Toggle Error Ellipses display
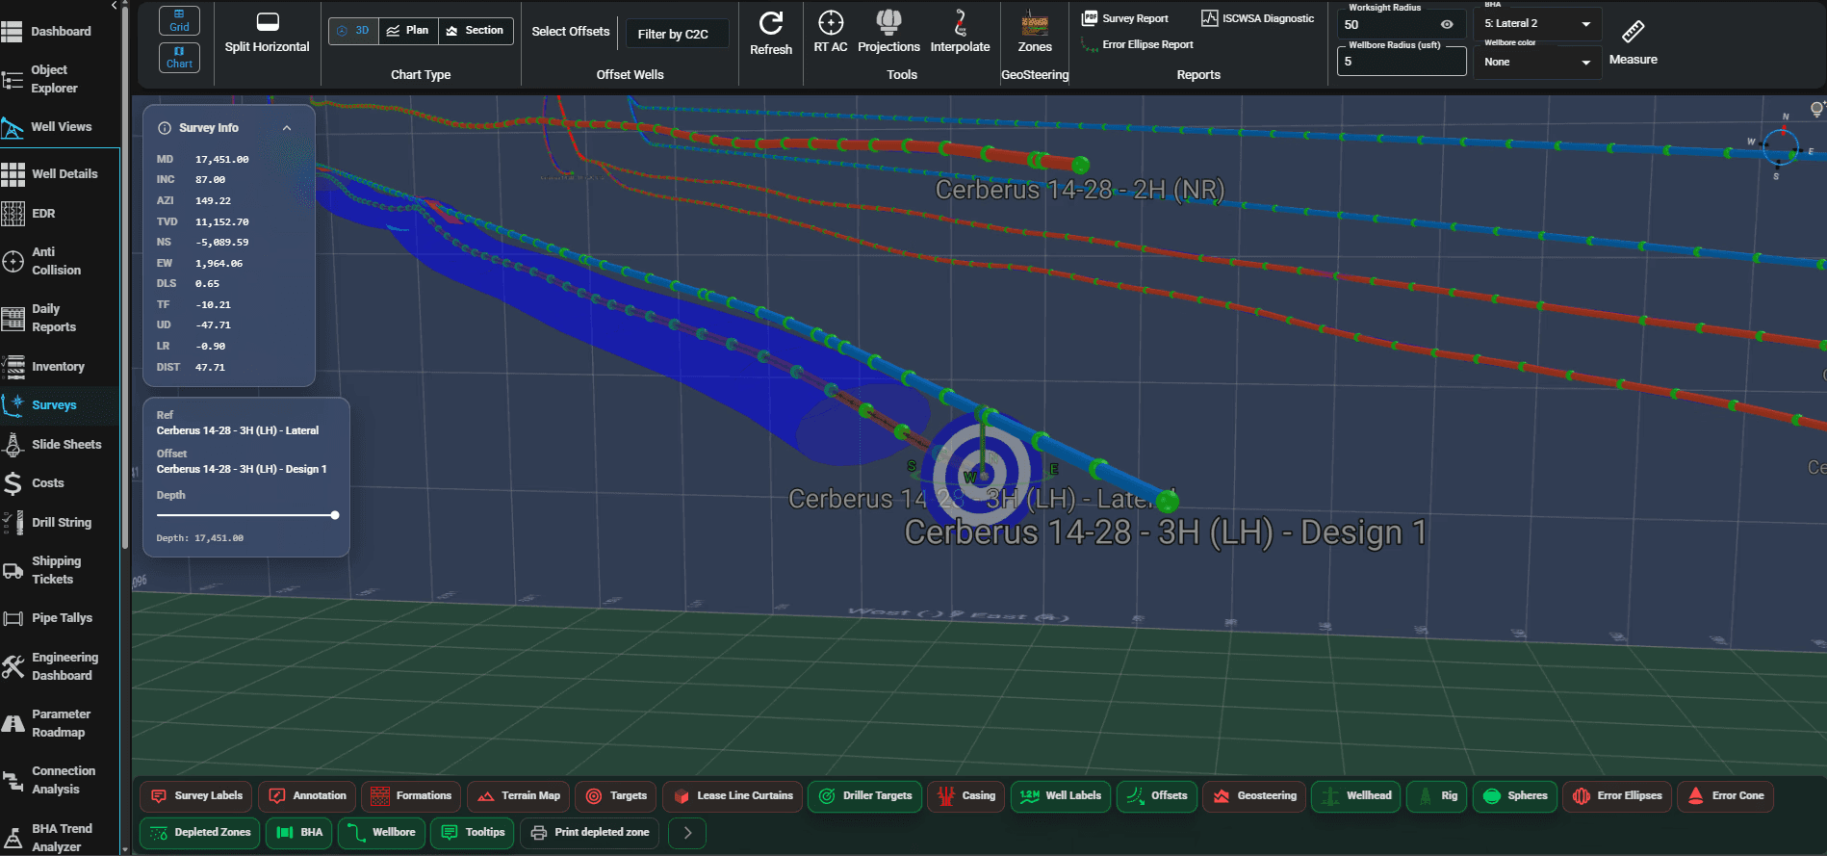The height and width of the screenshot is (856, 1827). pos(1617,796)
